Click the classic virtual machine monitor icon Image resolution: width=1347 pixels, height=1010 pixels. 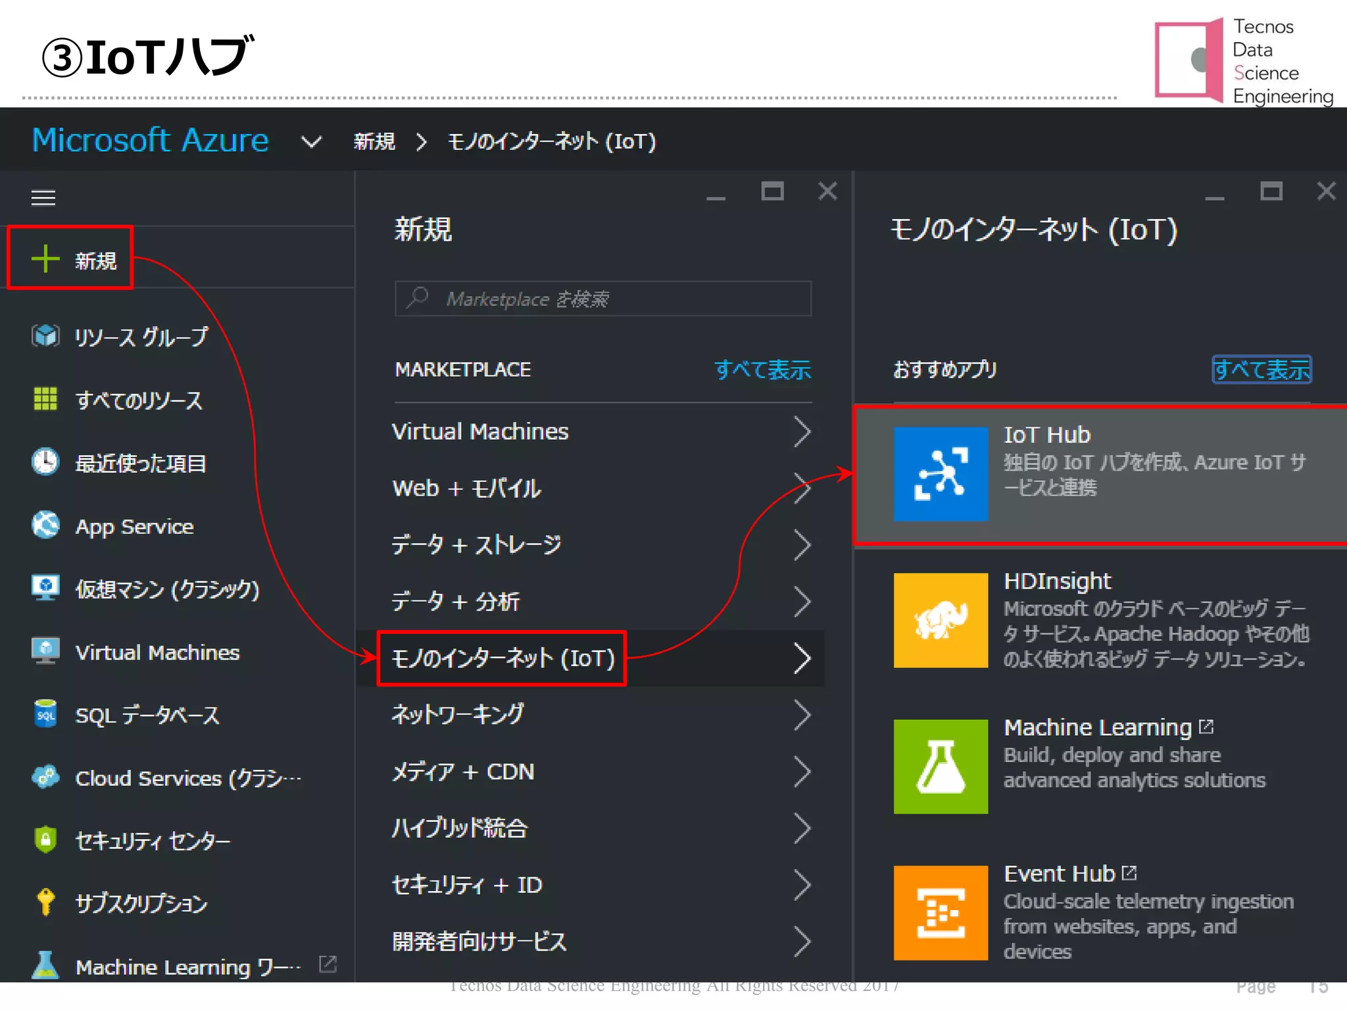(x=45, y=587)
